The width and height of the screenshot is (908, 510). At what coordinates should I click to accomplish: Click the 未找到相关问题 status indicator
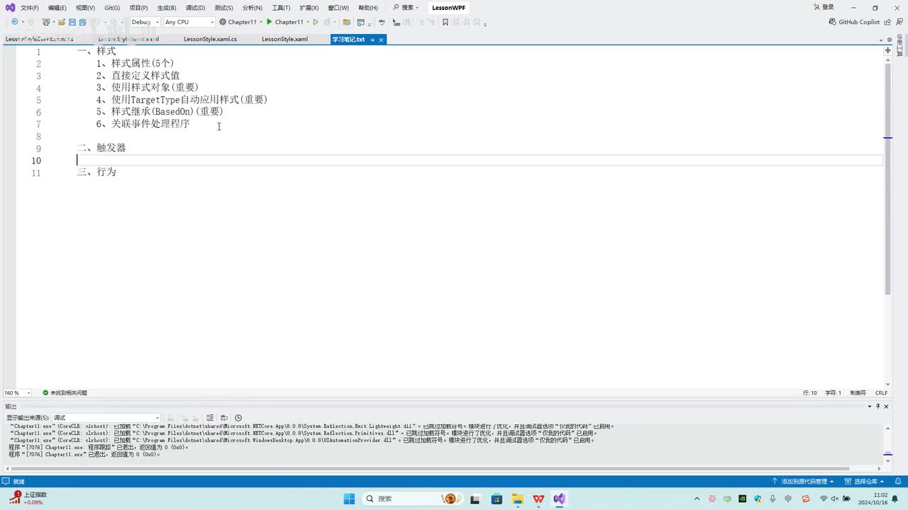(65, 392)
